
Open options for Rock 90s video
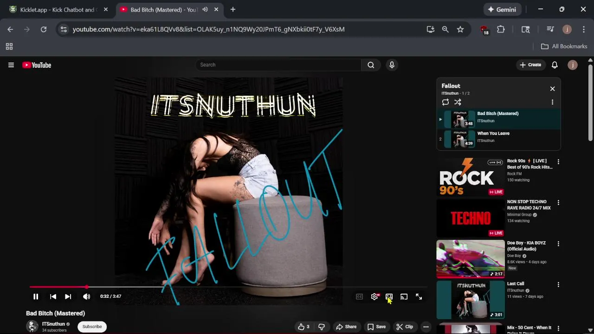558,162
